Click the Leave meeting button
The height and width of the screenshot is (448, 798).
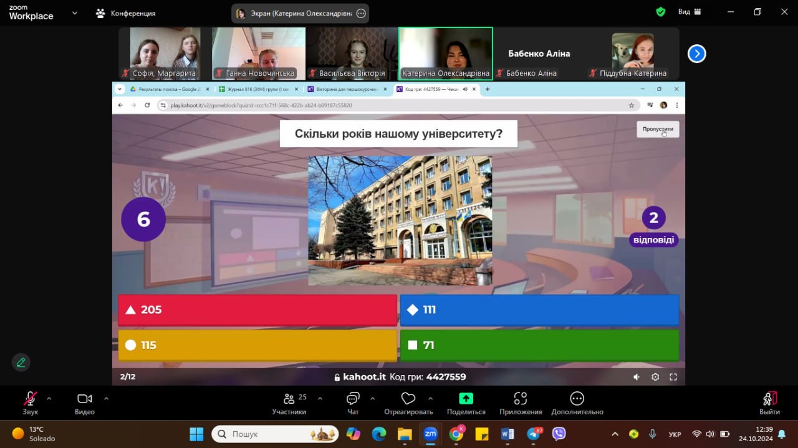(769, 404)
